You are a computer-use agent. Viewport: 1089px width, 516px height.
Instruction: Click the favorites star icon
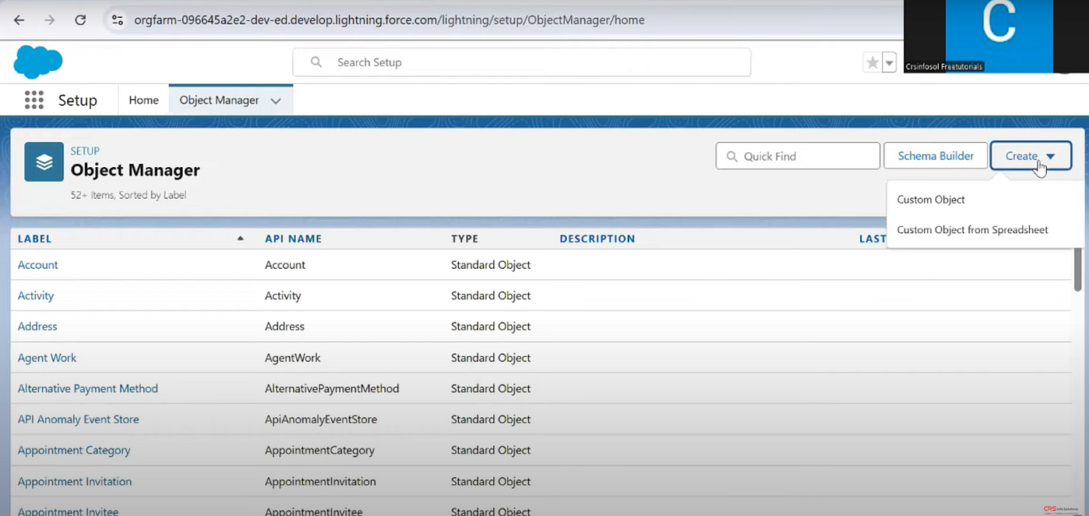[873, 63]
